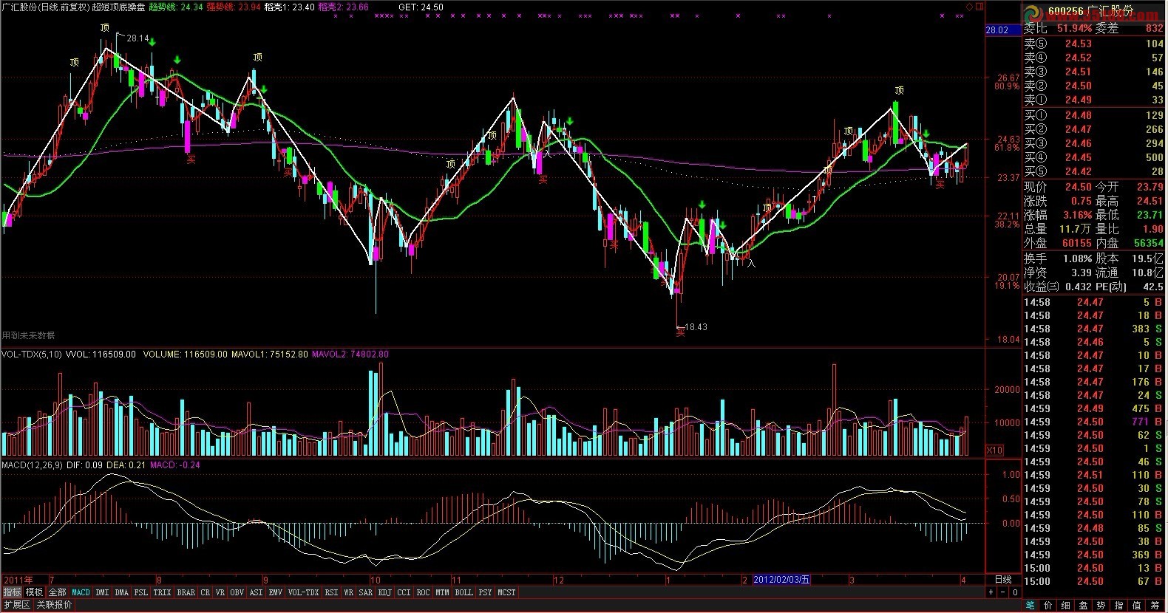1168x613 pixels.
Task: Click the 涨幅 3.16% value
Action: coord(1078,215)
